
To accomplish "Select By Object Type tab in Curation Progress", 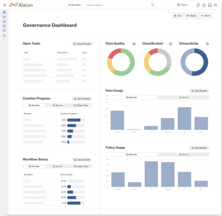I will click(x=81, y=105).
